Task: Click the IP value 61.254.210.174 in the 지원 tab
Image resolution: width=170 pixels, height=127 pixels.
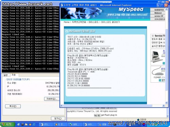Action: coord(53,87)
